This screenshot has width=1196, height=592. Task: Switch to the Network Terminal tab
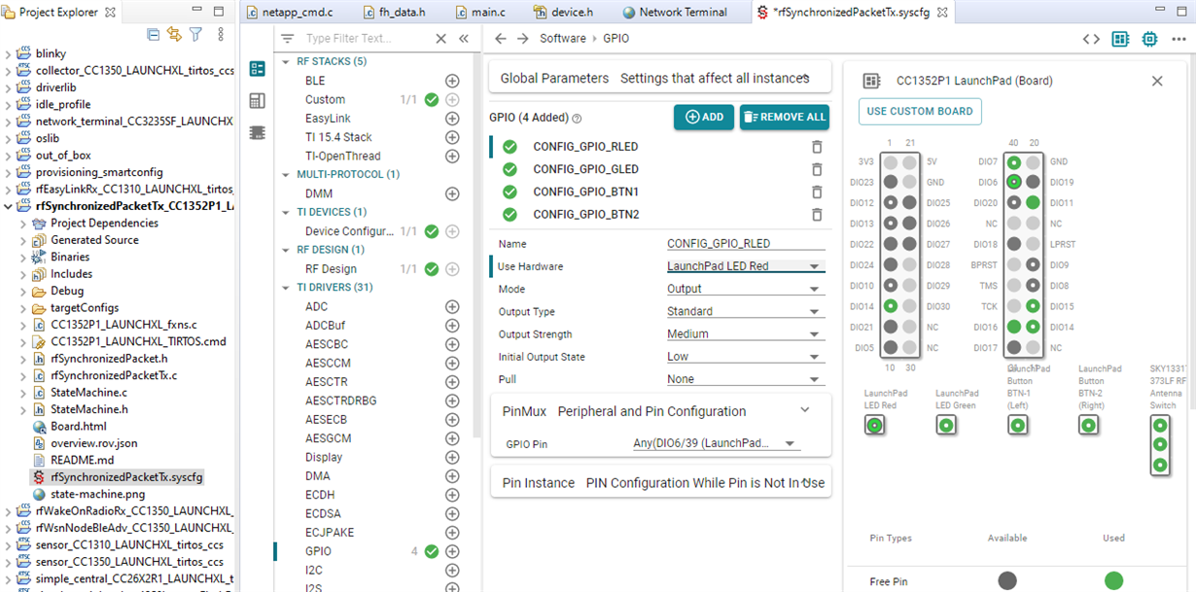coord(675,12)
